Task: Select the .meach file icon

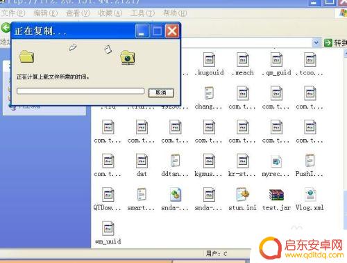Action: [x=242, y=60]
